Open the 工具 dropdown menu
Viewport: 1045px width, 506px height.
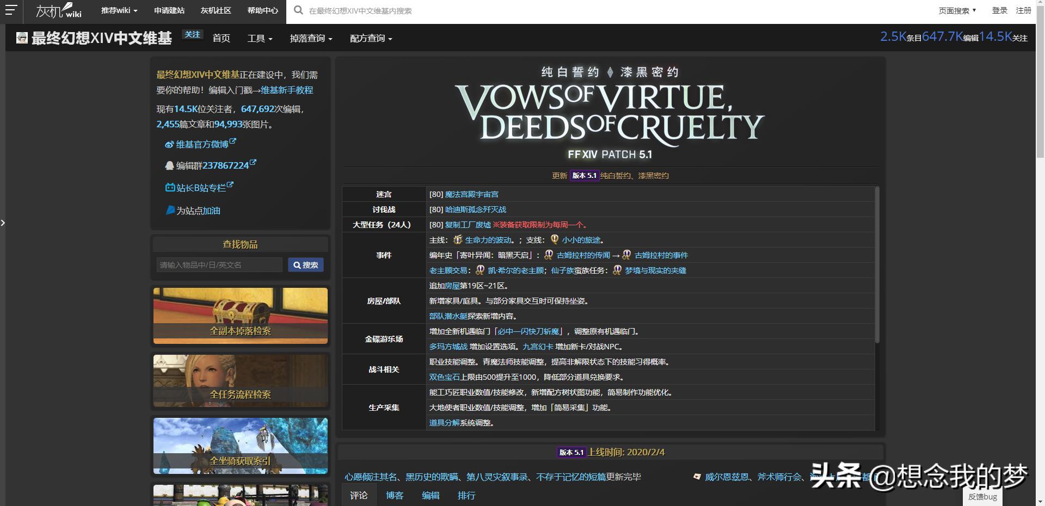[x=260, y=38]
